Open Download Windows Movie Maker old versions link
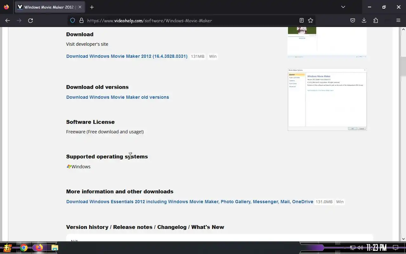The image size is (406, 254). point(118,97)
